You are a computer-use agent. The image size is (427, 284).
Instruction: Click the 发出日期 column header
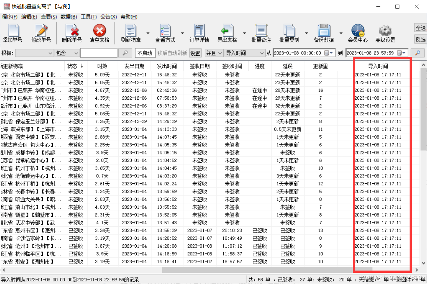pyautogui.click(x=134, y=66)
